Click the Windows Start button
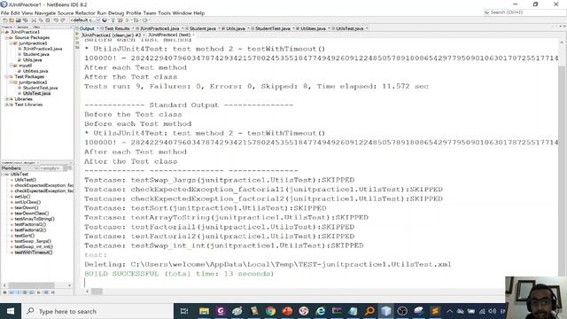 (11, 311)
